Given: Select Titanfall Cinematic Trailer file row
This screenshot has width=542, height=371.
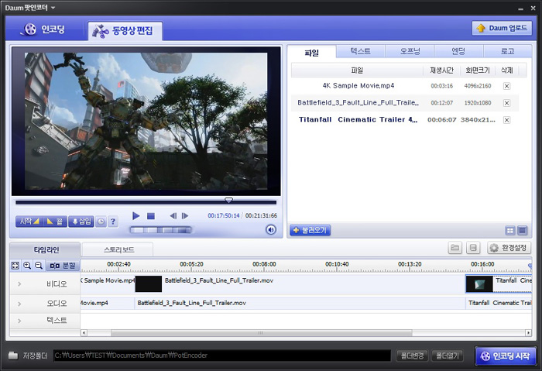Looking at the screenshot, I should point(405,120).
